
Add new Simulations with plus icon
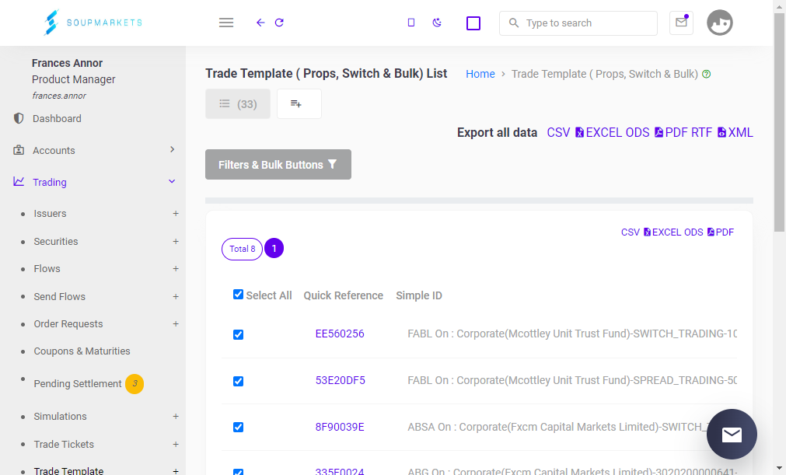tap(176, 417)
